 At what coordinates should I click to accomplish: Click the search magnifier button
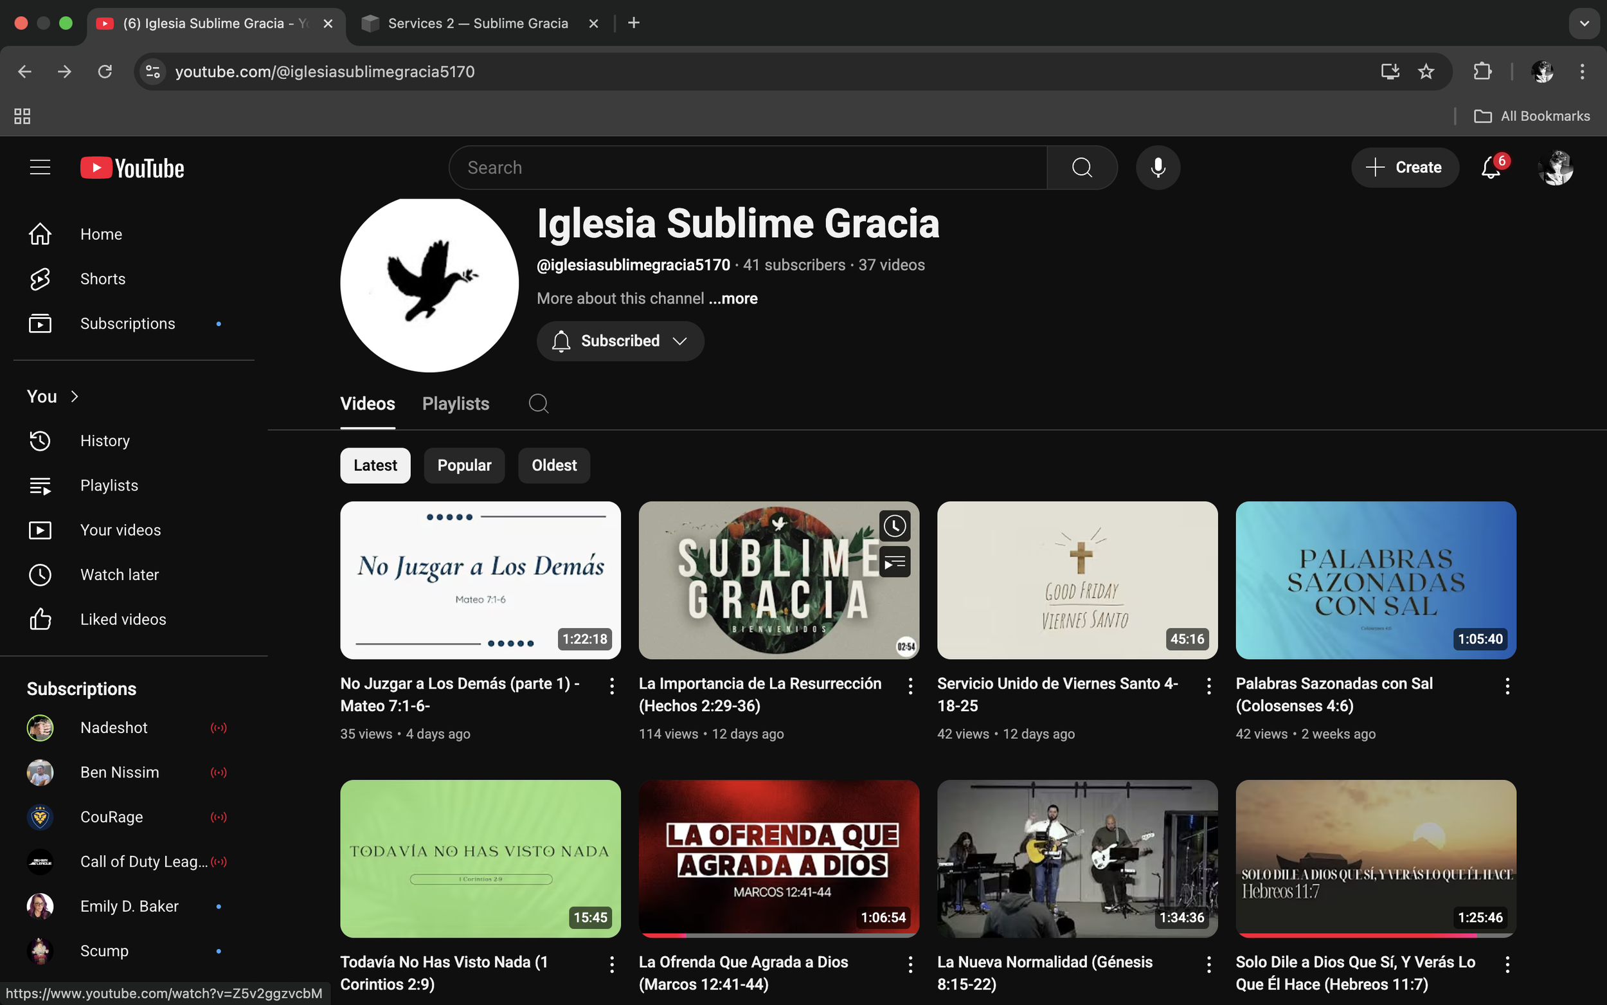pos(1082,167)
